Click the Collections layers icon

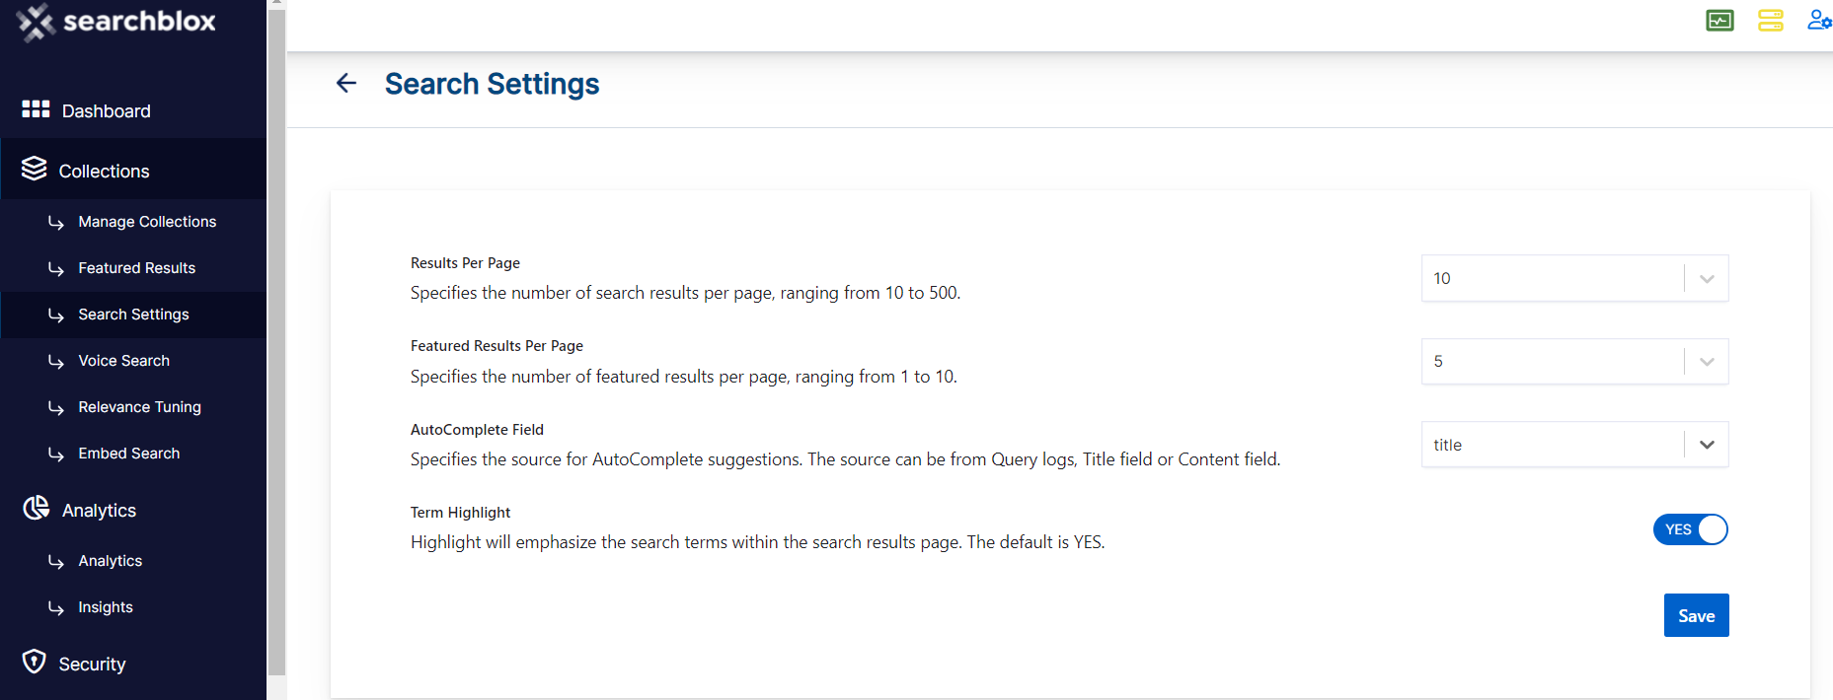pyautogui.click(x=35, y=169)
